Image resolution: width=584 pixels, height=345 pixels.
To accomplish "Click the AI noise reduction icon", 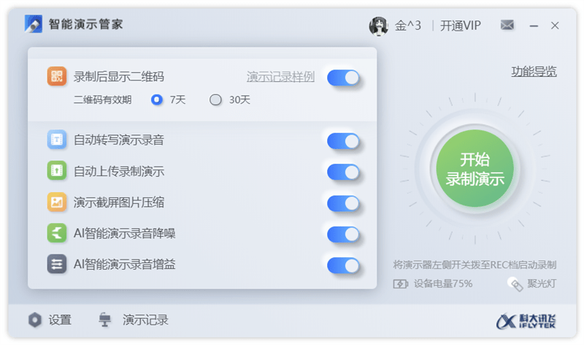I will pyautogui.click(x=57, y=233).
